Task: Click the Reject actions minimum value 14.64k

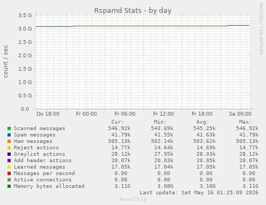Action: [164, 148]
